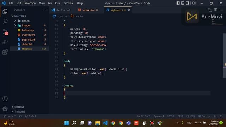Change UTF-8 file encoding

coord(171,116)
